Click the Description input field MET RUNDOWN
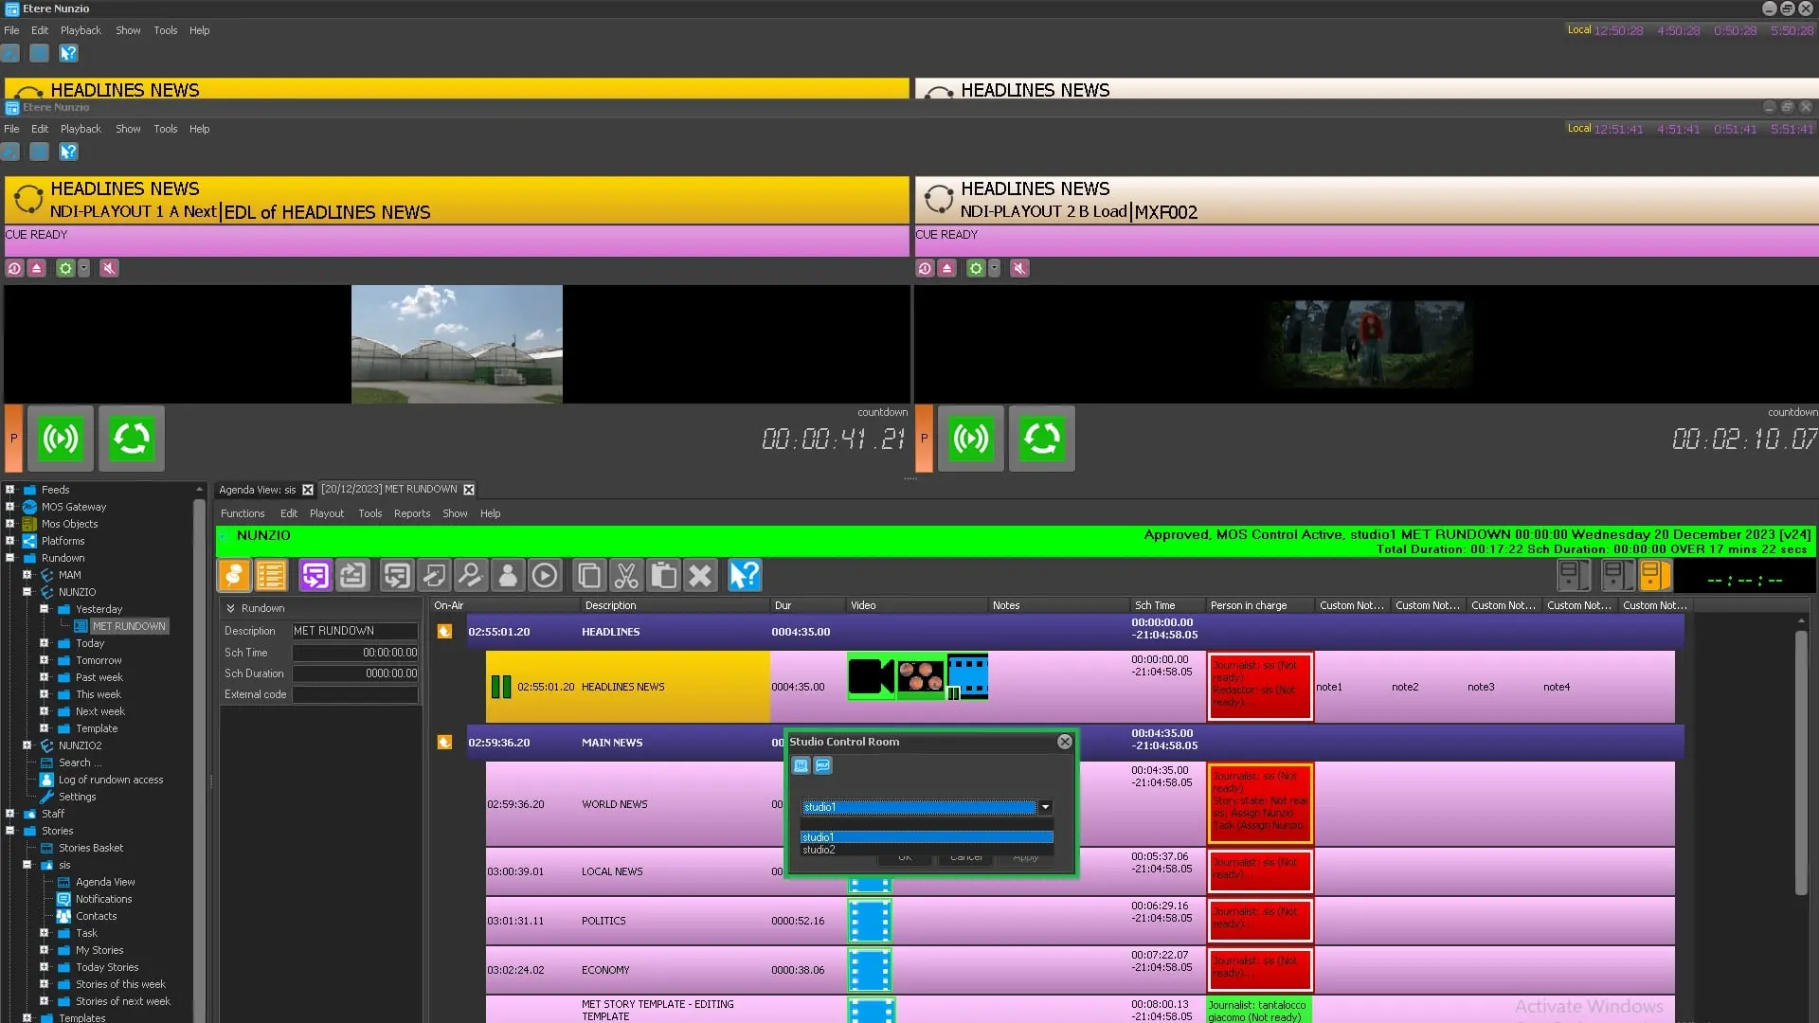1819x1023 pixels. [354, 631]
